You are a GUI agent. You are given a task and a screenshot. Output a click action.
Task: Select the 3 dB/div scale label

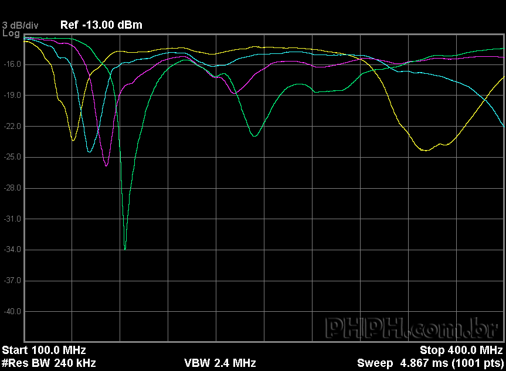tap(20, 25)
